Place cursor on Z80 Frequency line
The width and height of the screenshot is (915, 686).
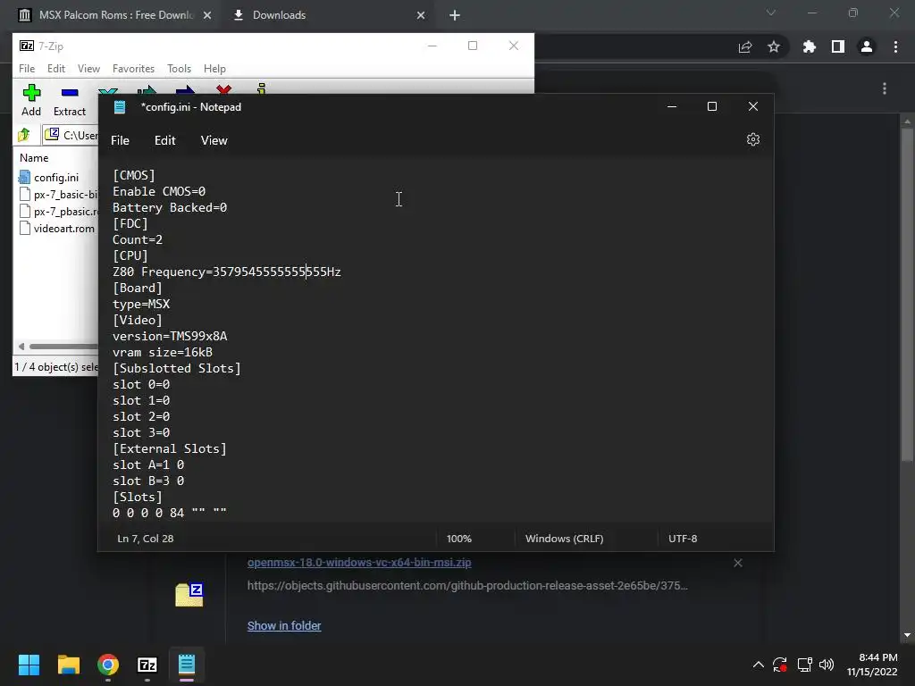point(226,272)
